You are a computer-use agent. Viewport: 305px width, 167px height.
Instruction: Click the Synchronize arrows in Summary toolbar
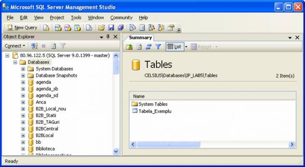tap(148, 46)
